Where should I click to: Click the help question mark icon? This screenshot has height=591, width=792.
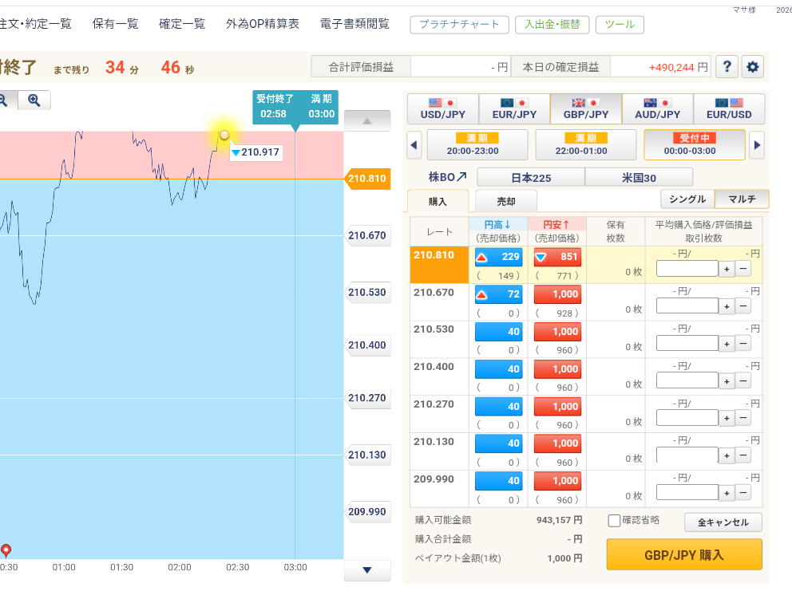pyautogui.click(x=726, y=67)
